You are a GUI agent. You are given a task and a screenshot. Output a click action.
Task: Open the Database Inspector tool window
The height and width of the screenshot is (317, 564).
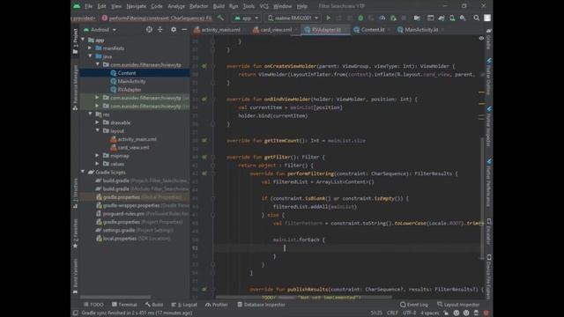[261, 305]
